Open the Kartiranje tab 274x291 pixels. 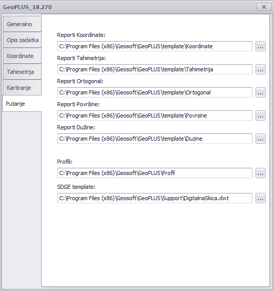(x=22, y=88)
